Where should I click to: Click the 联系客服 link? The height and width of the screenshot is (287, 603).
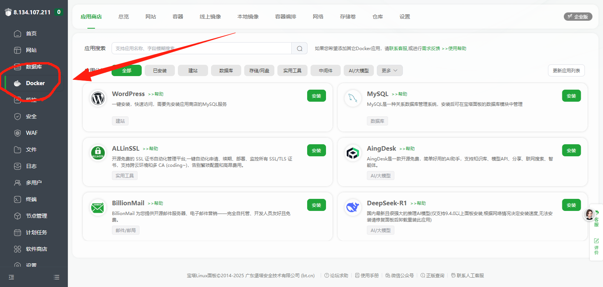coord(398,49)
